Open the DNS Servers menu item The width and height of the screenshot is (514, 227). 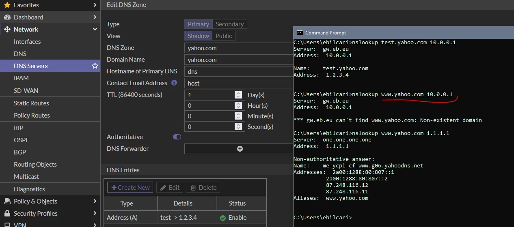pos(50,66)
